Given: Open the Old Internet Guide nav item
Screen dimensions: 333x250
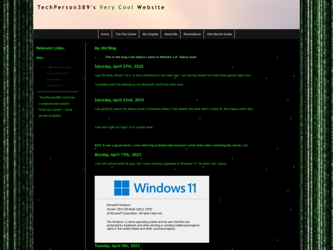Looking at the screenshot, I should pyautogui.click(x=220, y=34).
